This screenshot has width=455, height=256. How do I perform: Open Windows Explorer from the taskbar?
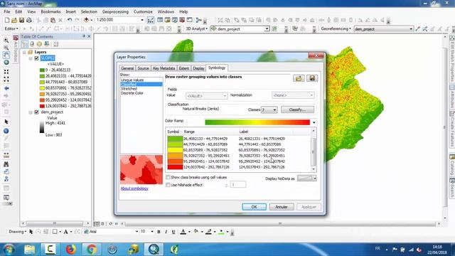(x=29, y=250)
